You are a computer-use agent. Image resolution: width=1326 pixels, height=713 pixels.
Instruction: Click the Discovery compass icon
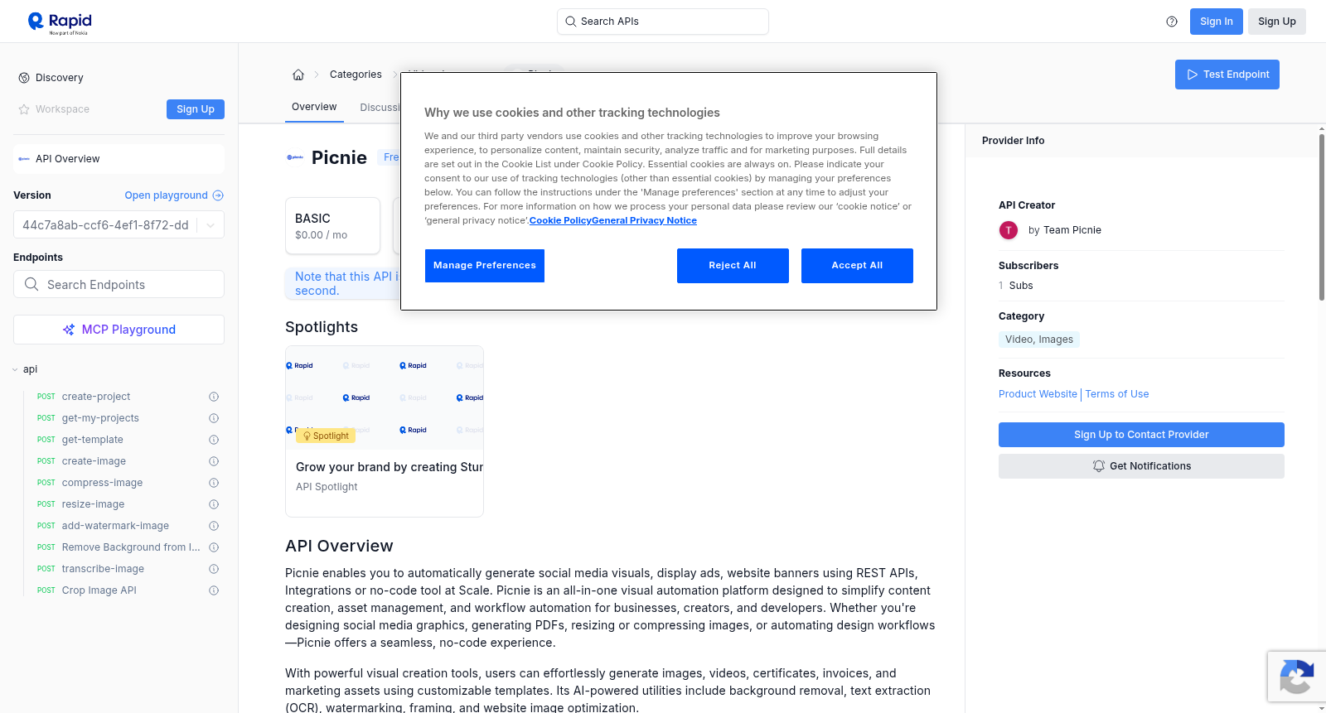pos(24,78)
